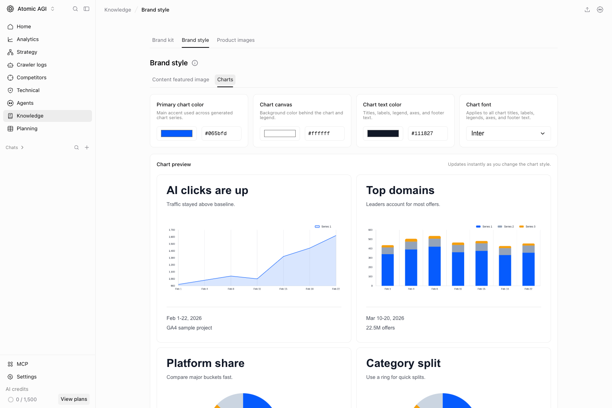Open the Atomic AGI workspace switcher
This screenshot has height=408, width=612.
tap(31, 9)
